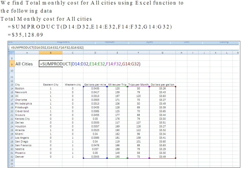Click the 'Atlanta' cell
Screen dimensions: 250x182
[27, 130]
